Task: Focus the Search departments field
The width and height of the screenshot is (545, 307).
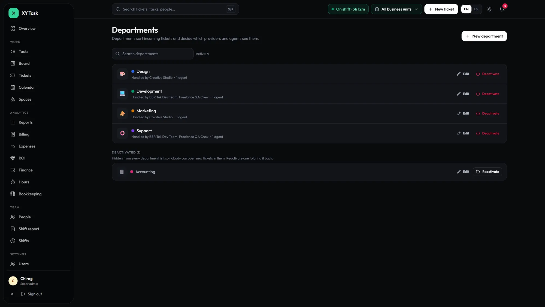Action: click(x=153, y=54)
